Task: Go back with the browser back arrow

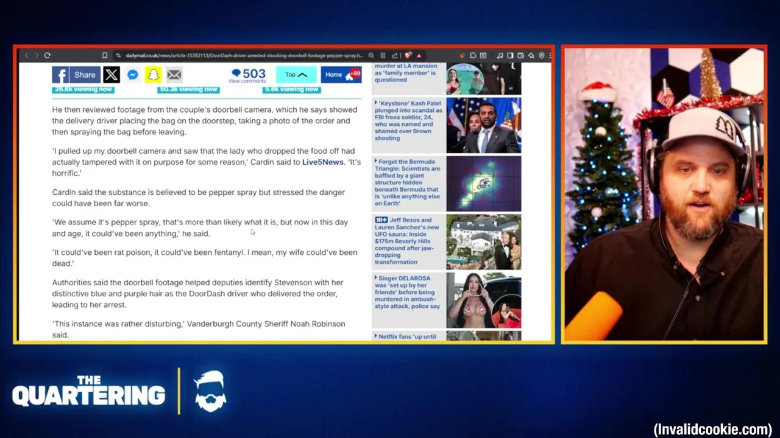Action: (x=26, y=55)
